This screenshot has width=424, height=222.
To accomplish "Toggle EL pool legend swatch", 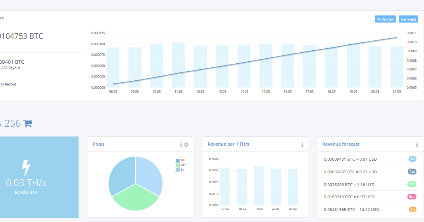I will (x=177, y=170).
